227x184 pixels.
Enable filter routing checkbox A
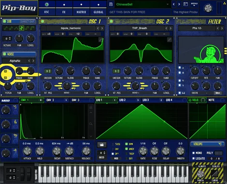point(180,68)
